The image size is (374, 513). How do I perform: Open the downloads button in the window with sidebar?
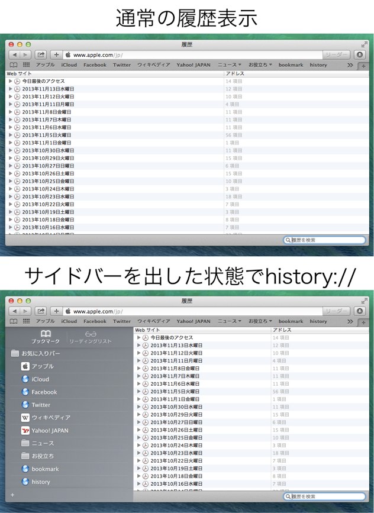pyautogui.click(x=359, y=311)
